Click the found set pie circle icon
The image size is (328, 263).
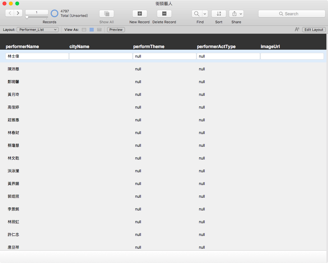pos(55,13)
